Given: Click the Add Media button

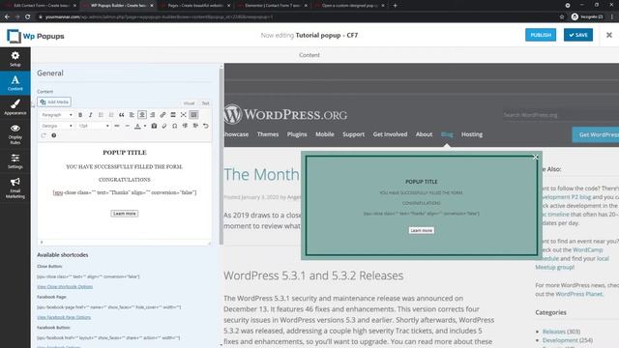Looking at the screenshot, I should point(54,101).
